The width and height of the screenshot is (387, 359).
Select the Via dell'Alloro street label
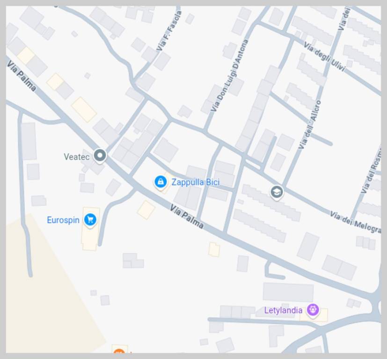tap(310, 124)
